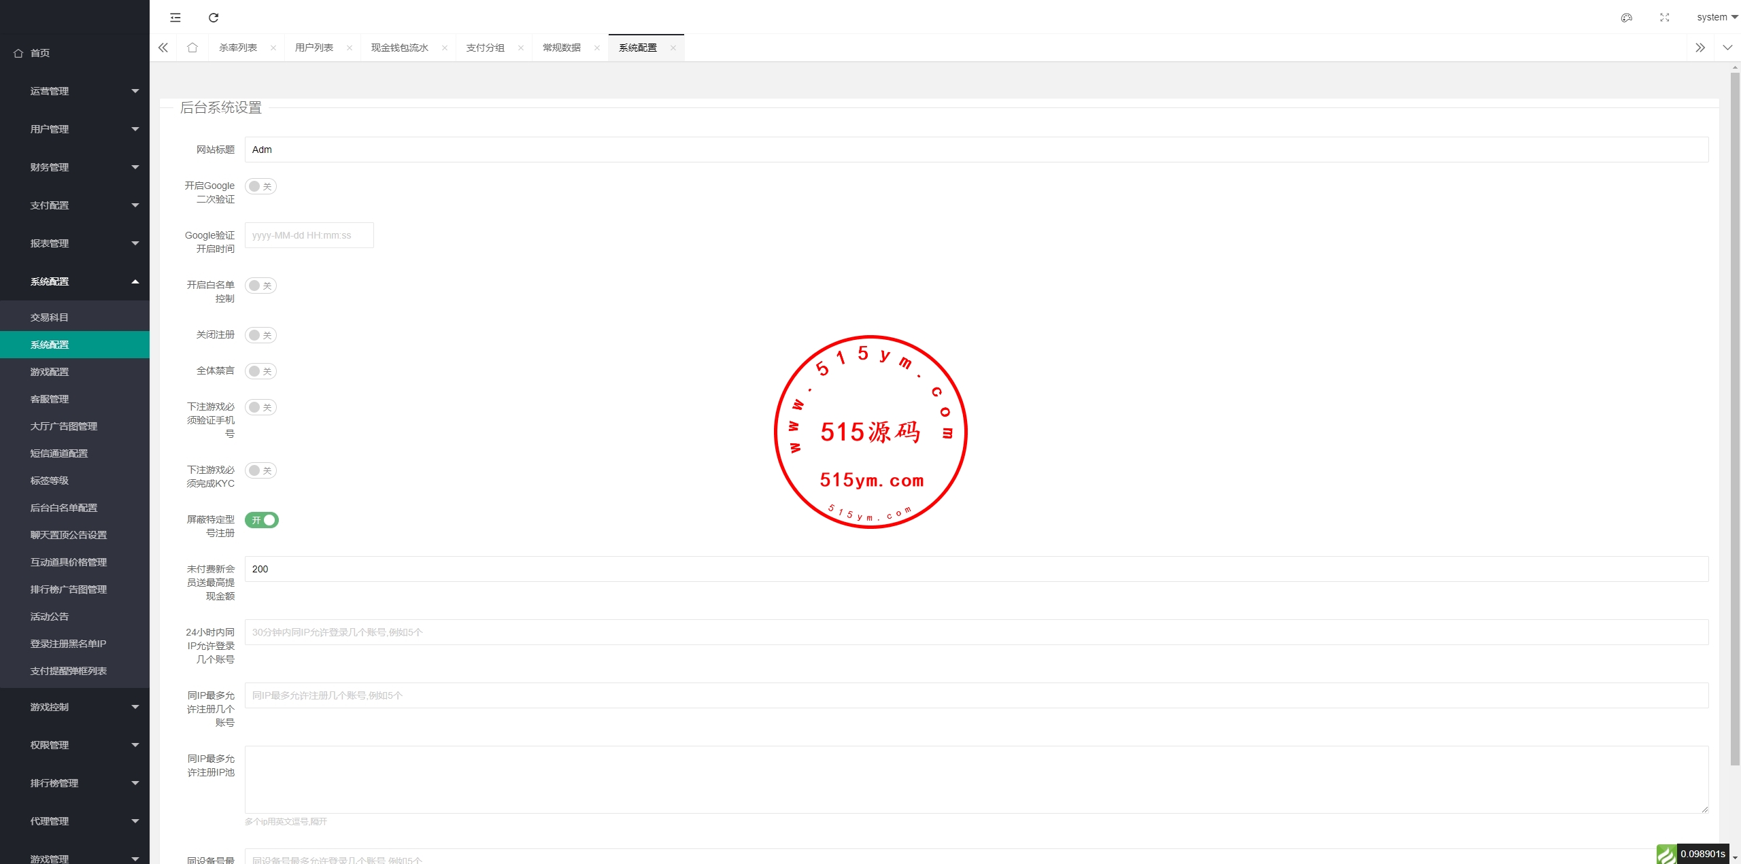The image size is (1741, 864).
Task: Enable the 开启Google二次验证 switch
Action: click(260, 186)
